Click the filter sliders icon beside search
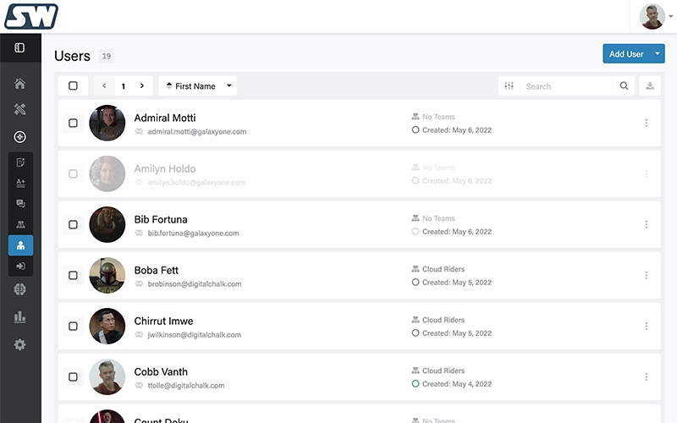677x423 pixels. 509,86
